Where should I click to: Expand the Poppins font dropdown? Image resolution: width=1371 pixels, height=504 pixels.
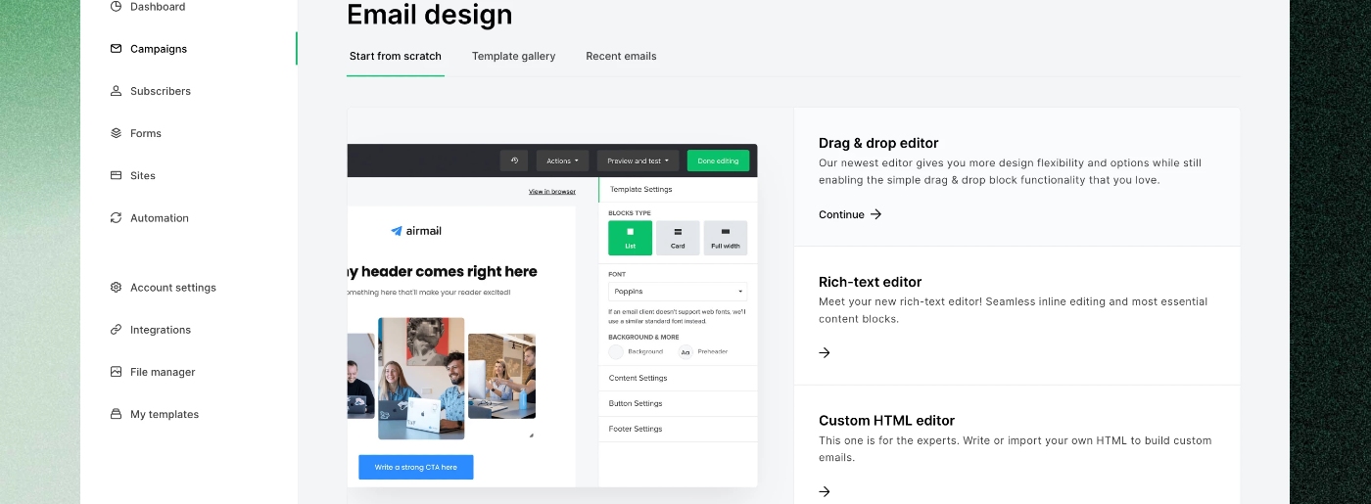[677, 292]
